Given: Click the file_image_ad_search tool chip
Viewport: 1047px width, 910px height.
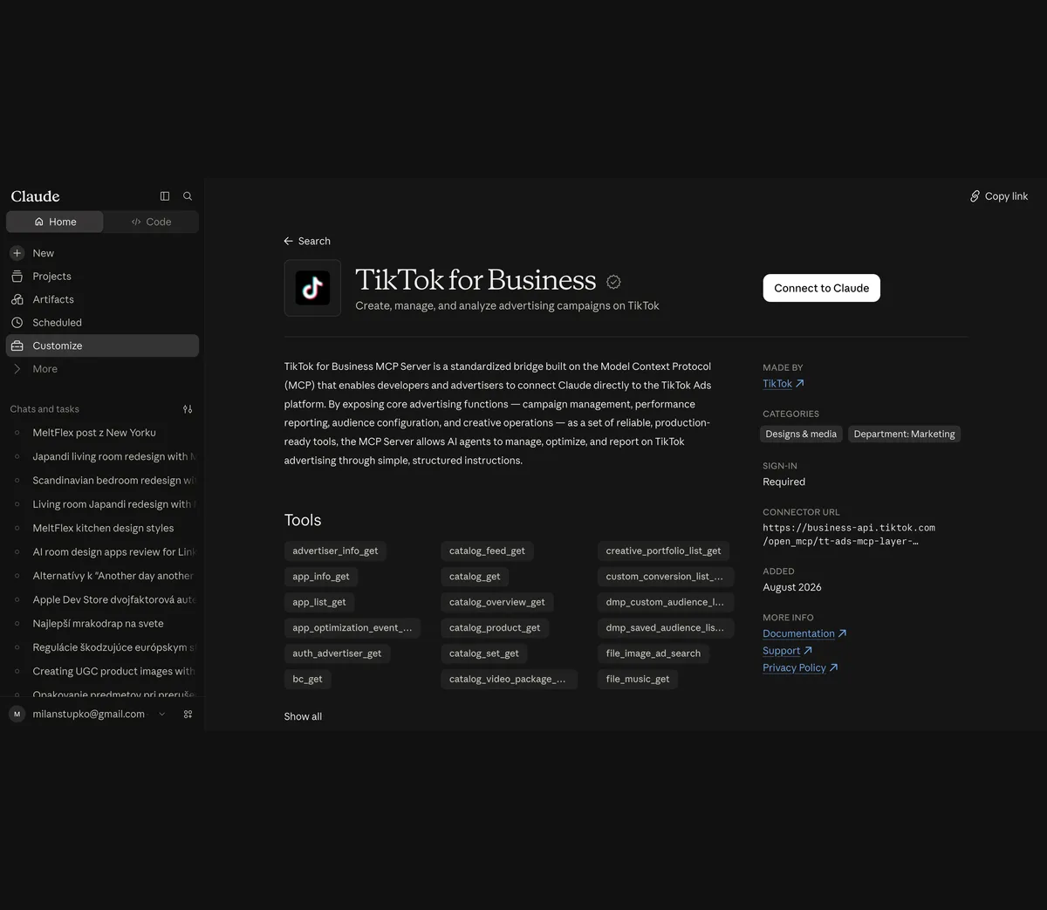Looking at the screenshot, I should tap(654, 653).
